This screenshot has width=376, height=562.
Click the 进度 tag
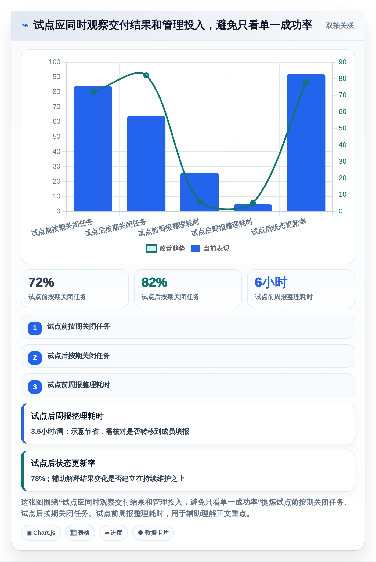[x=114, y=533]
